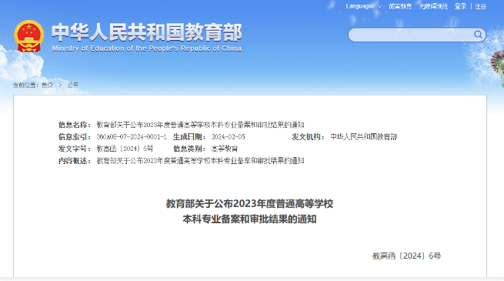504x281 pixels.
Task: Click the 当前位置 breadcrumb label
Action: pos(25,85)
